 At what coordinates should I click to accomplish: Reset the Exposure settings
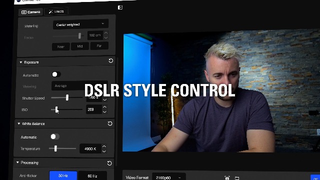pyautogui.click(x=111, y=60)
